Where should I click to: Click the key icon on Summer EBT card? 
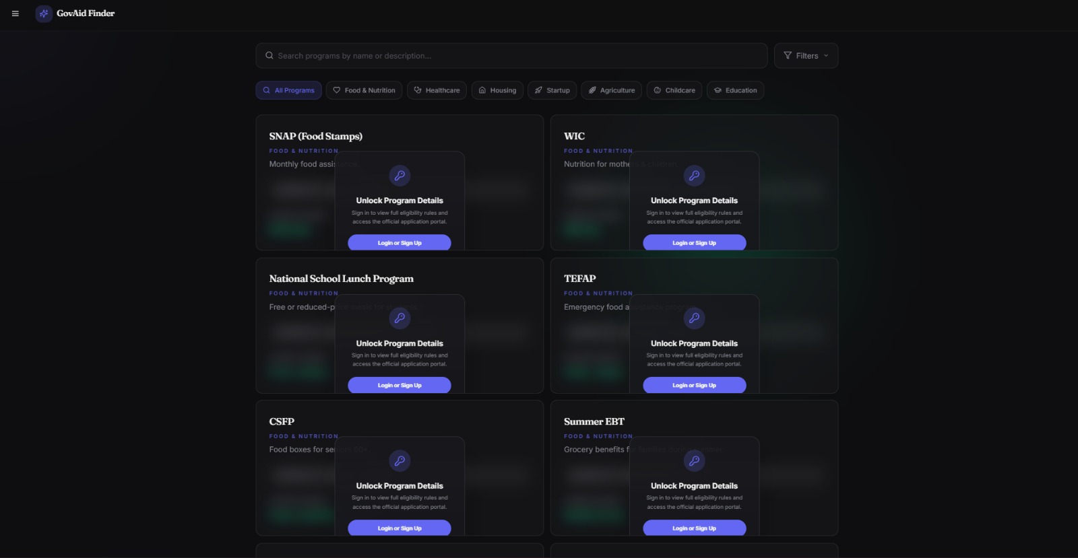695,461
